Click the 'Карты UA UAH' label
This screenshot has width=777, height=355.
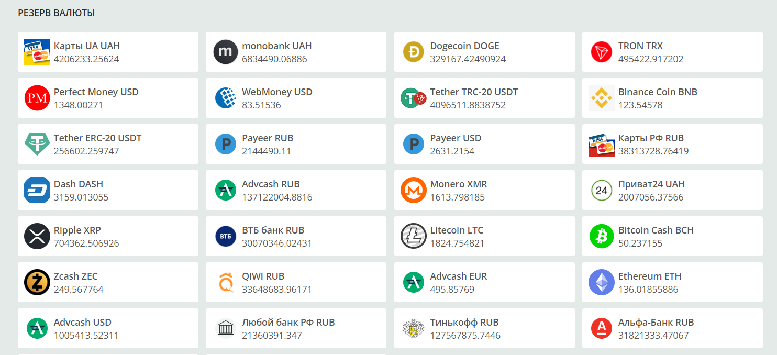87,46
